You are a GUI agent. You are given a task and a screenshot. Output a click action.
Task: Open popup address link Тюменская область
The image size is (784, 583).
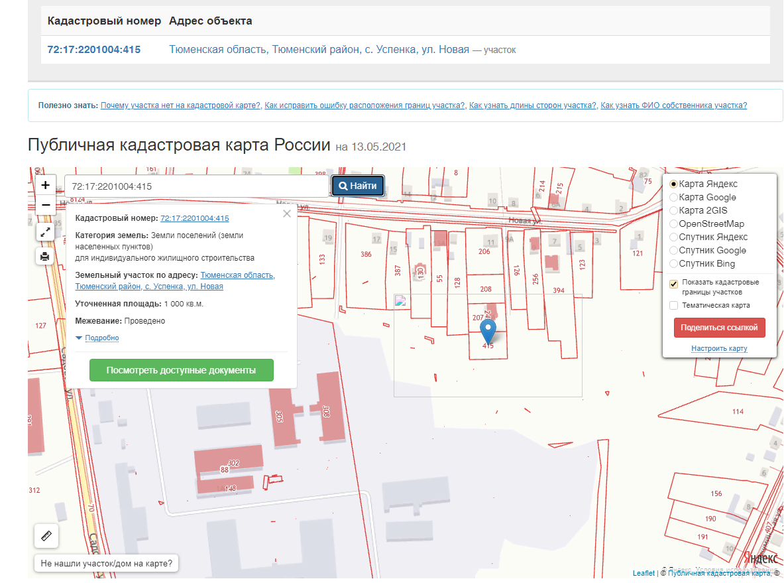(x=175, y=281)
